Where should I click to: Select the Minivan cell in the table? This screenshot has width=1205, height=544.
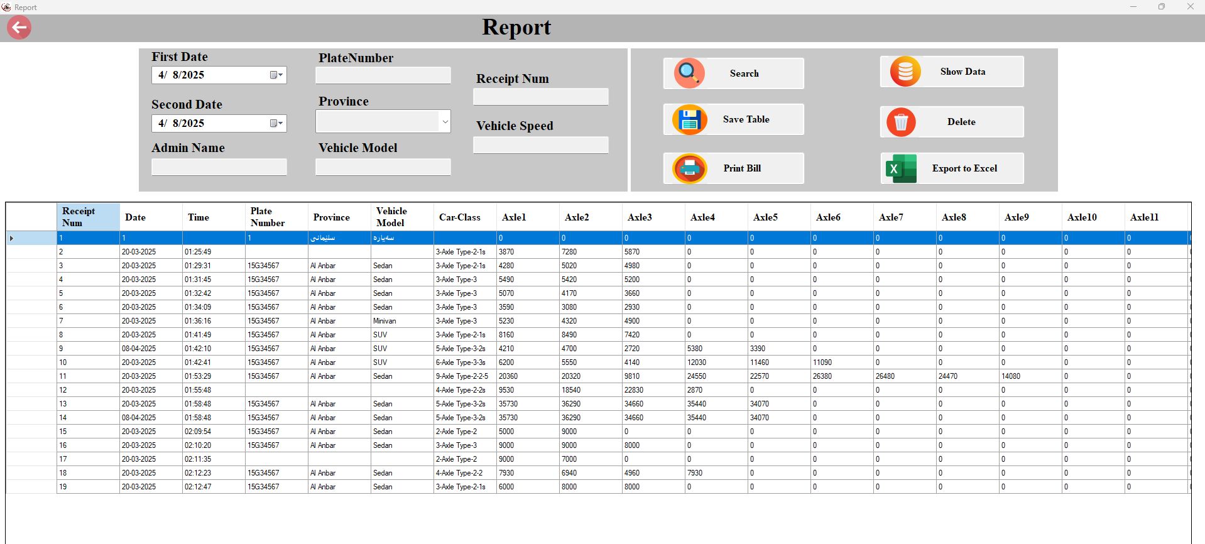(x=401, y=321)
